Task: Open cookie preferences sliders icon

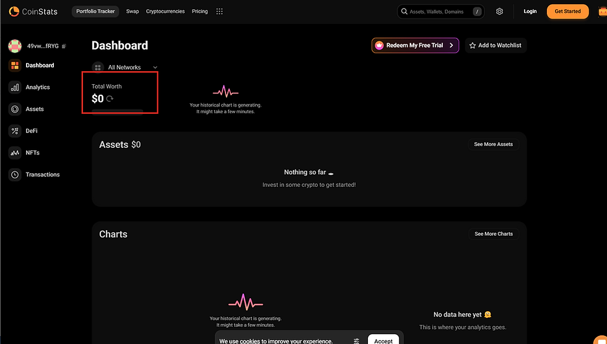Action: (x=356, y=341)
